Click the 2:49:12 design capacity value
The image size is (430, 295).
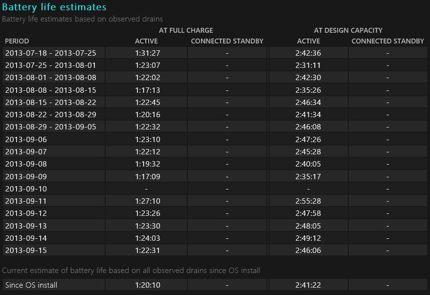pyautogui.click(x=308, y=238)
